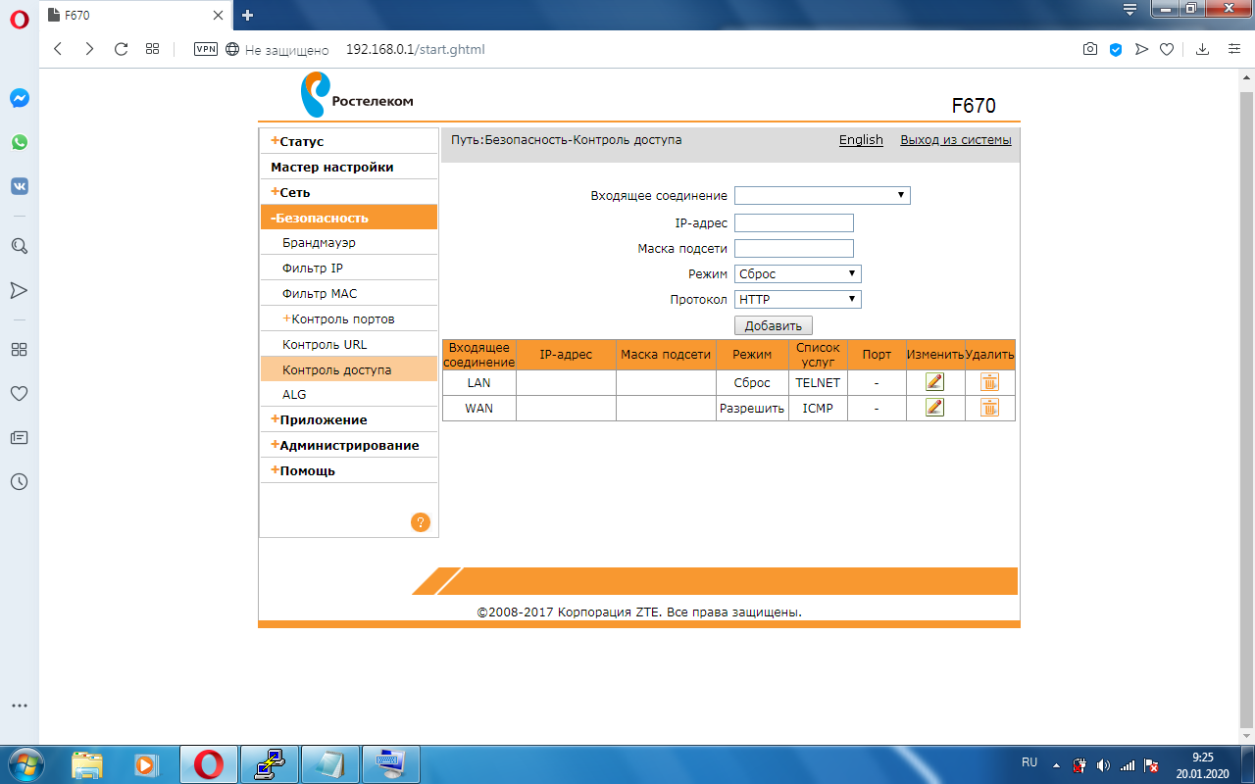Viewport: 1255px width, 784px height.
Task: Open WhatsApp in Opera sidebar
Action: tap(20, 142)
